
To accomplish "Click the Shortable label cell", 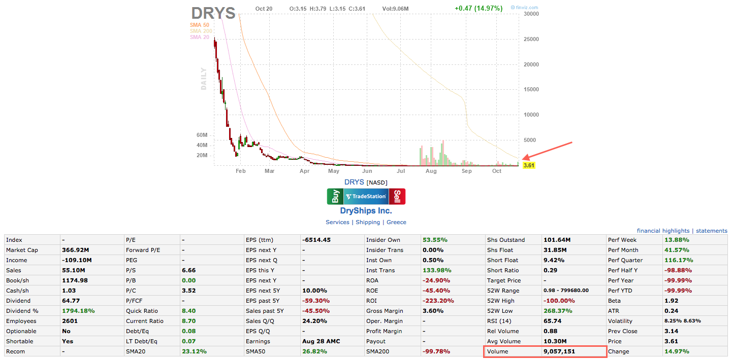I will click(32, 341).
